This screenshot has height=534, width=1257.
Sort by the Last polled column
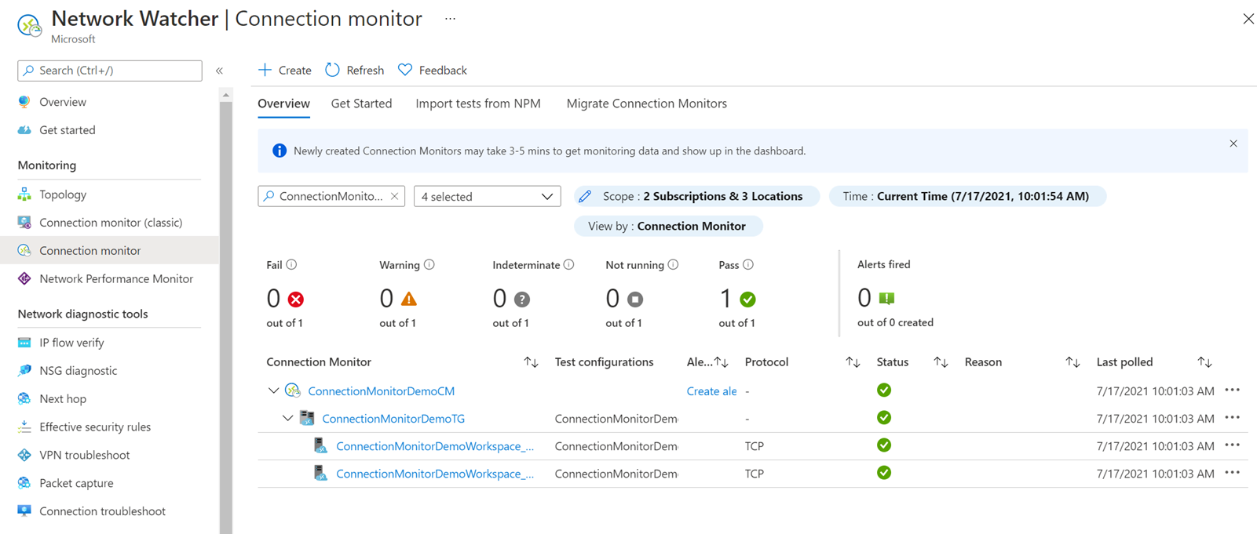[x=1204, y=362]
